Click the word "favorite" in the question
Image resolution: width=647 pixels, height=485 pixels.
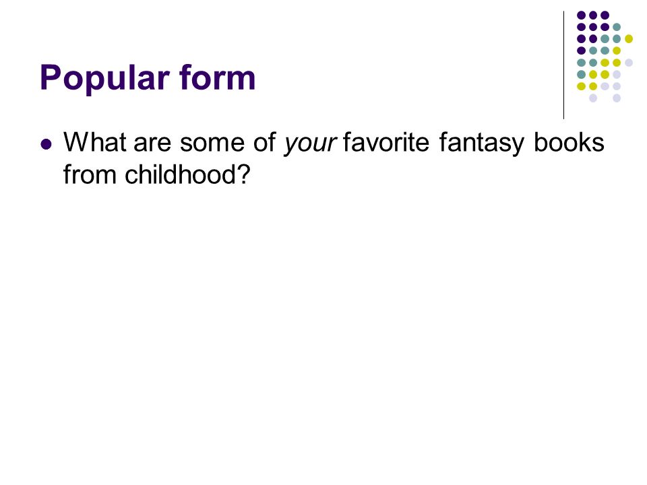click(386, 142)
